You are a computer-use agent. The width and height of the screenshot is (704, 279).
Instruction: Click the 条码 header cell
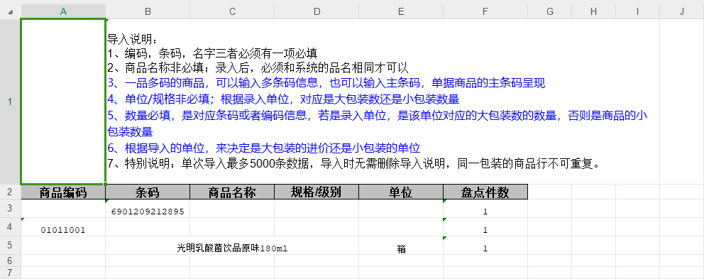pyautogui.click(x=148, y=192)
